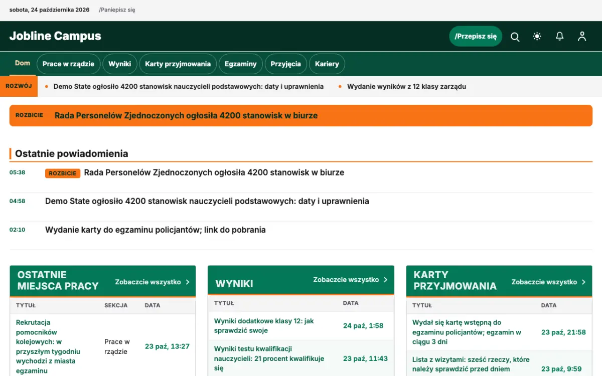
Task: Click the date 23 paź, 21:58
Action: (563, 332)
